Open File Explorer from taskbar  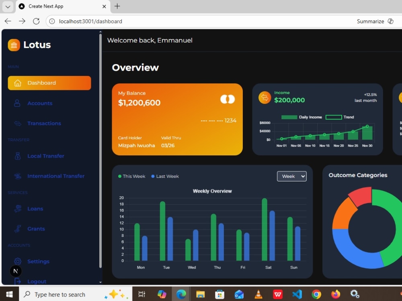[x=201, y=294]
